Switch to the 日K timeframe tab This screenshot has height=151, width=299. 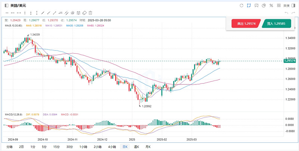pos(124,147)
